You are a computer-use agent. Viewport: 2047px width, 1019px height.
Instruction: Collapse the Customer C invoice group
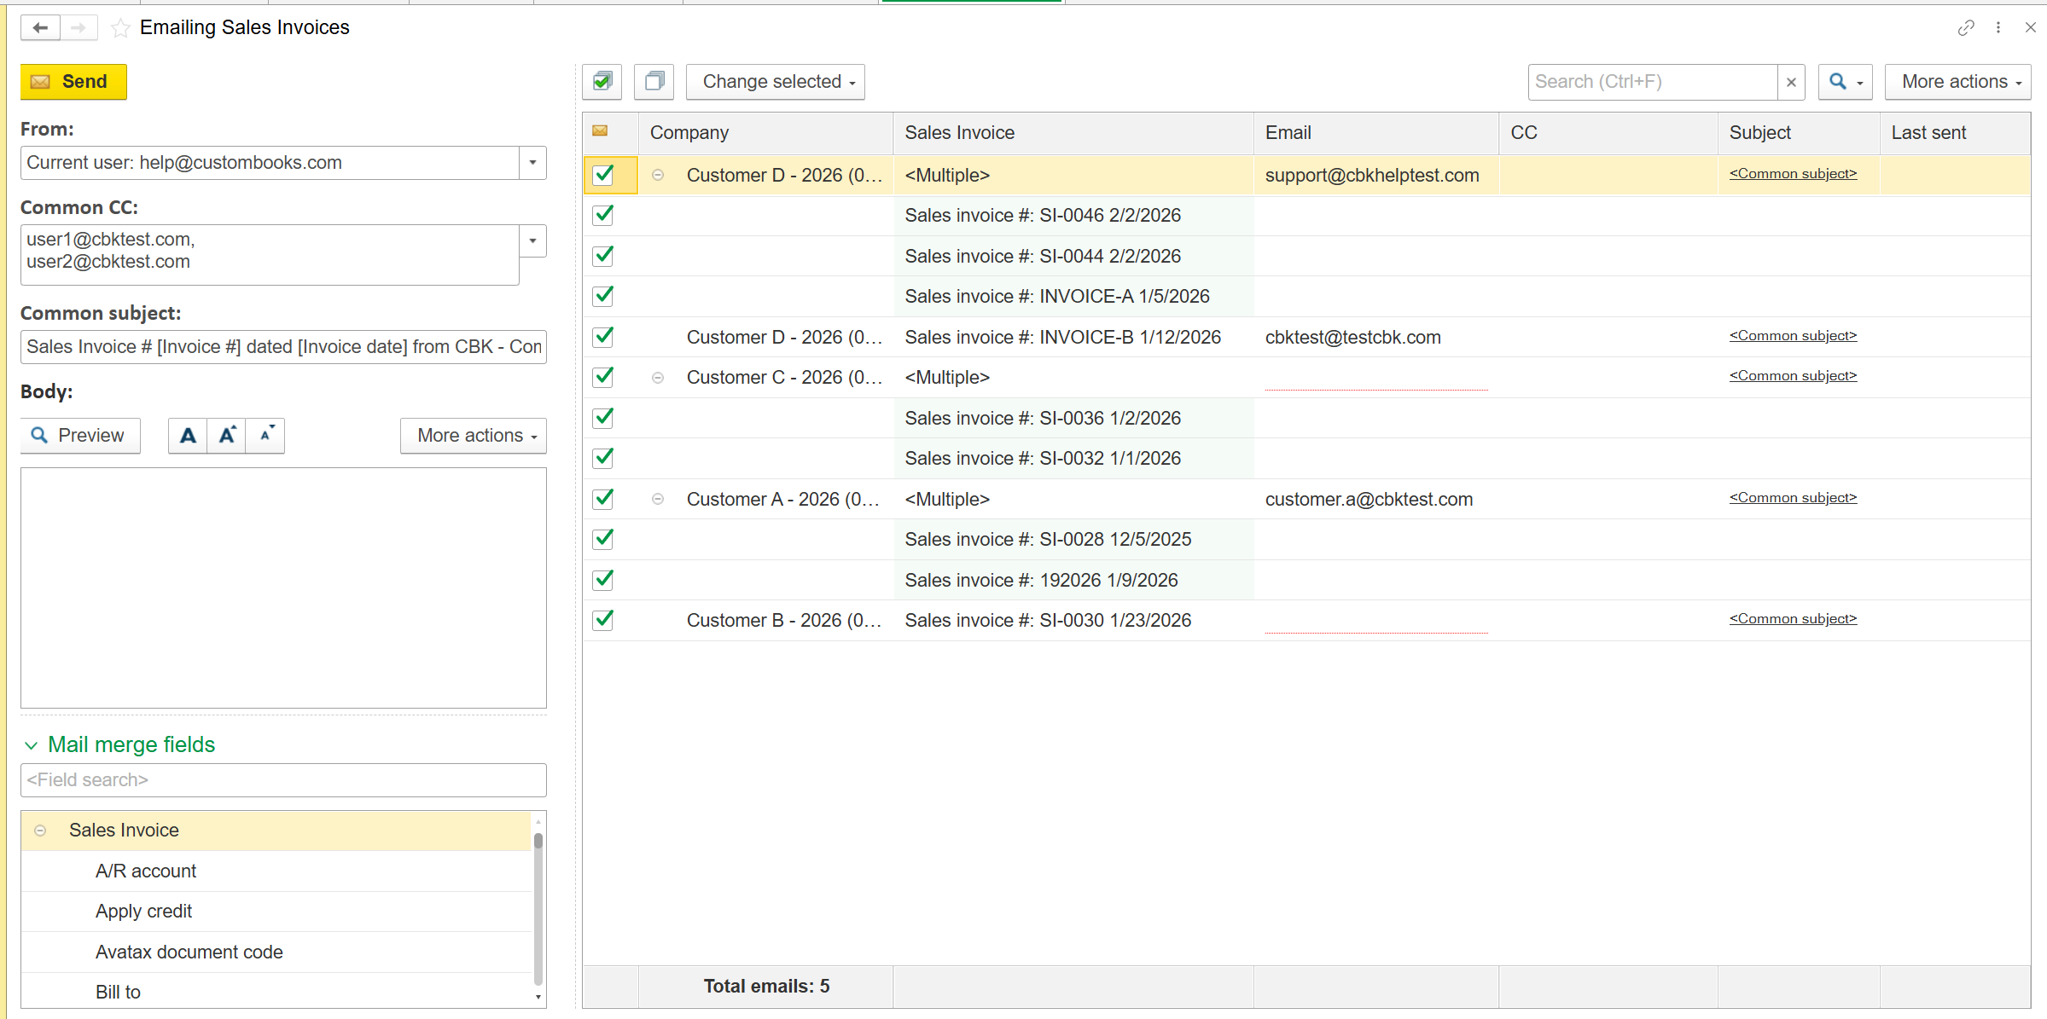coord(658,378)
